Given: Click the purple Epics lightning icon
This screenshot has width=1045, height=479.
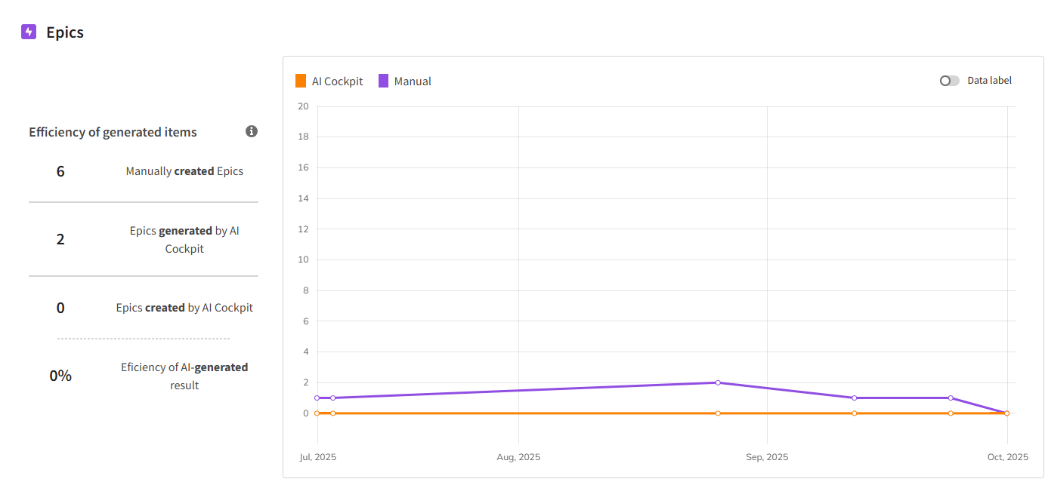Looking at the screenshot, I should [29, 32].
